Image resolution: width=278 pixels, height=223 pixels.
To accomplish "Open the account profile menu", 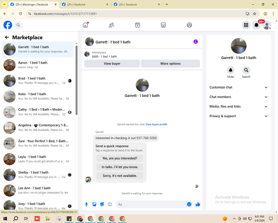I will [267, 25].
